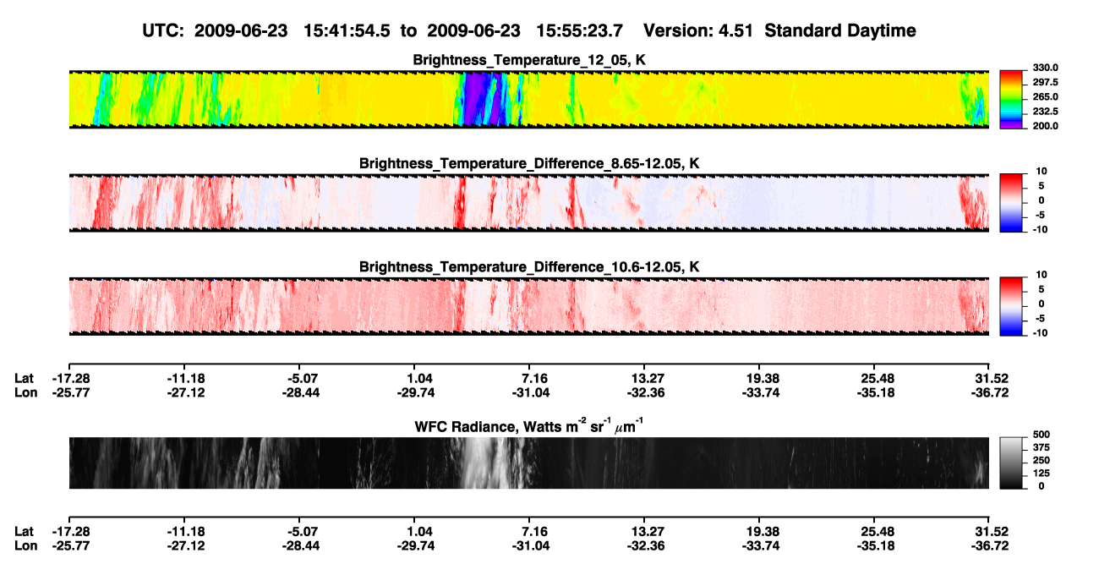Image resolution: width=1099 pixels, height=564 pixels.
Task: Click the -10 tick on 10.6-12.05 color bar
Action: (1041, 333)
